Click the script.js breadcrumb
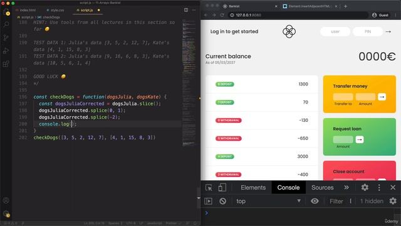Image resolution: width=401 pixels, height=226 pixels. [28, 17]
